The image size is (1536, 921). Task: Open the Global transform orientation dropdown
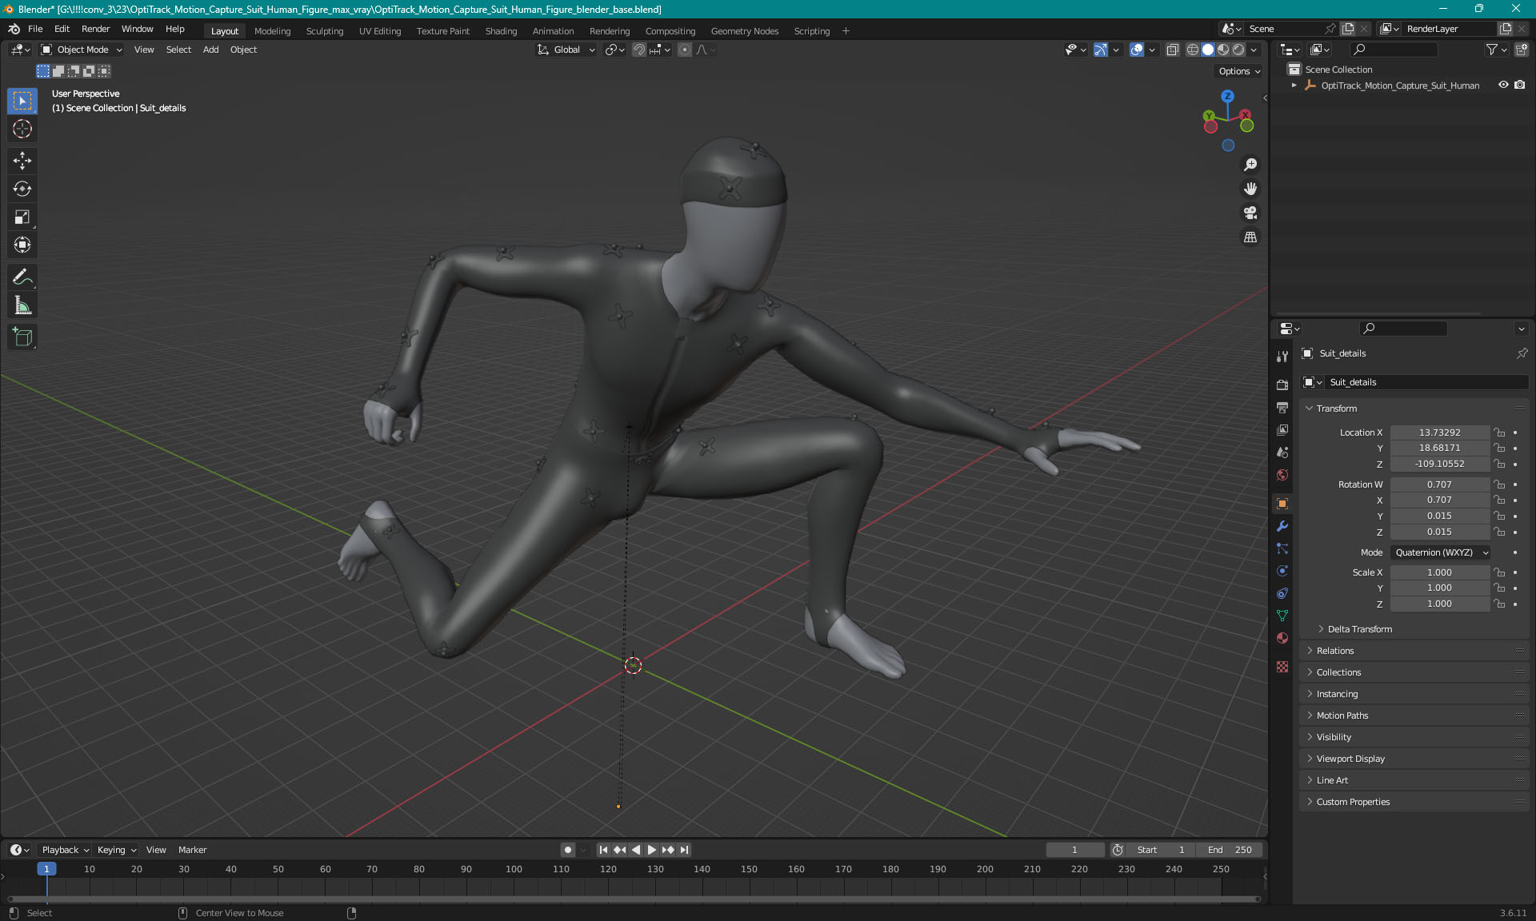(x=566, y=50)
